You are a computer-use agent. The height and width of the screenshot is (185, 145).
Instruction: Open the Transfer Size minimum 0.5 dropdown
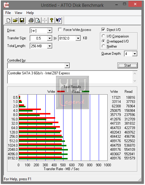click(50, 38)
